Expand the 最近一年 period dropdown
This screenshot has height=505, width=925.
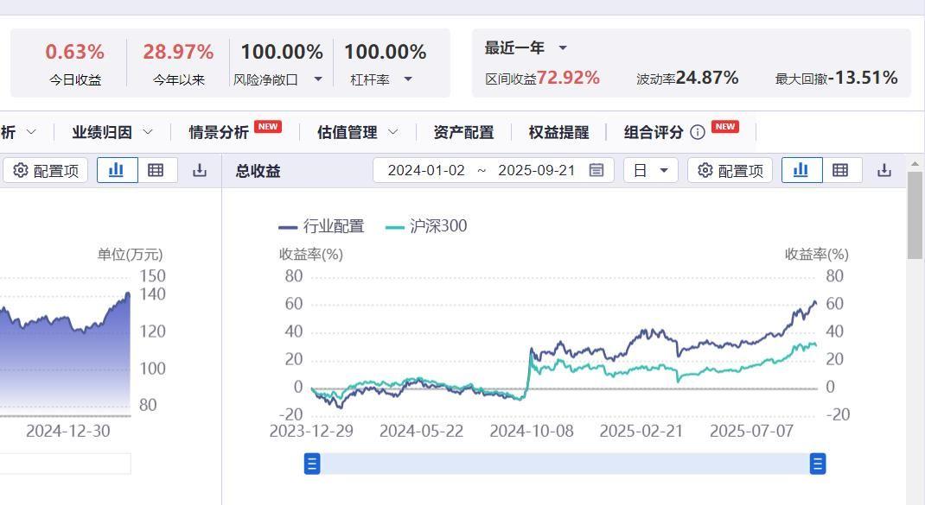(x=562, y=48)
